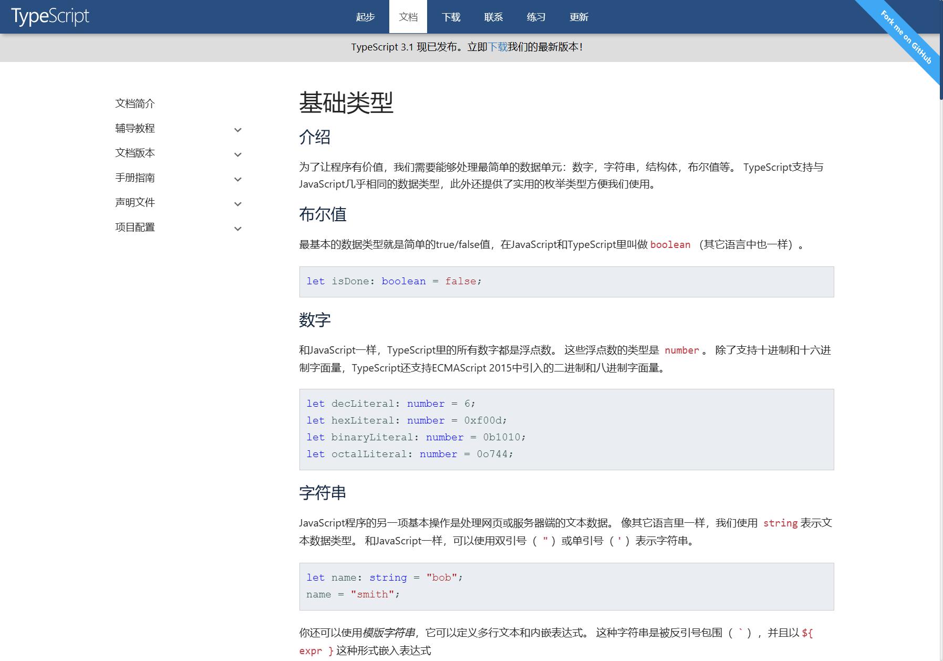Click the 辅导教程 sidebar item
The height and width of the screenshot is (661, 943).
coord(135,128)
